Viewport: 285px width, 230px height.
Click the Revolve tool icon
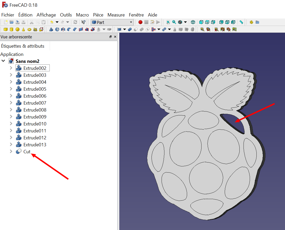tap(57, 29)
